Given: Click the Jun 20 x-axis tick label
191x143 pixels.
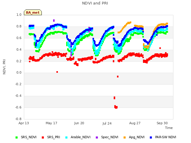Looking at the screenshot, I should [x=79, y=123].
